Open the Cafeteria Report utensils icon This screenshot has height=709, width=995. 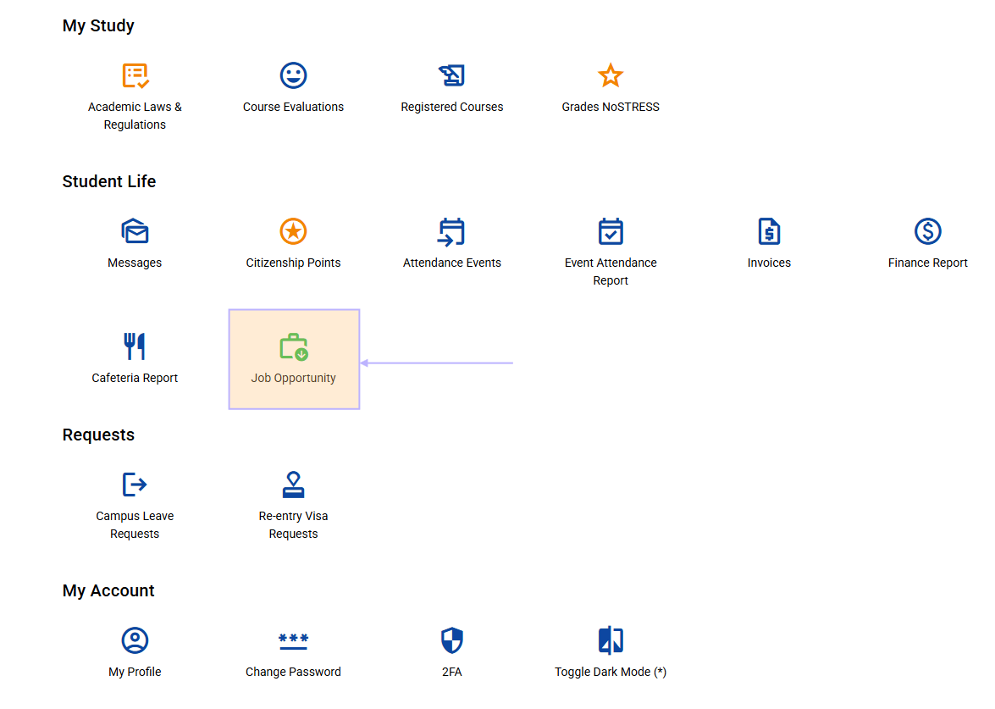135,346
